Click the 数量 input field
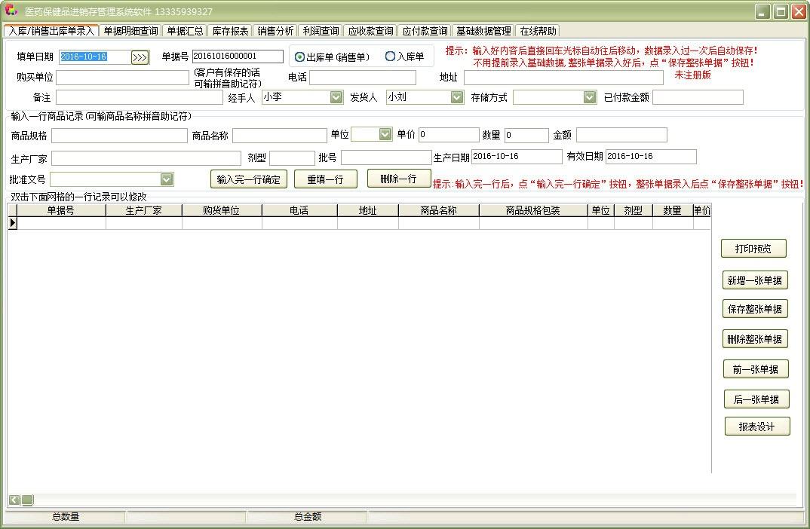Image resolution: width=810 pixels, height=529 pixels. (x=526, y=135)
